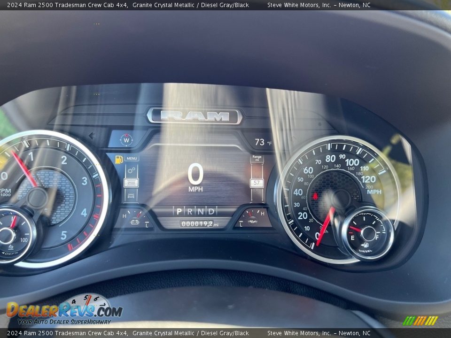Click the 73 °F outside temperature reading
This screenshot has width=451, height=338.
pos(263,142)
